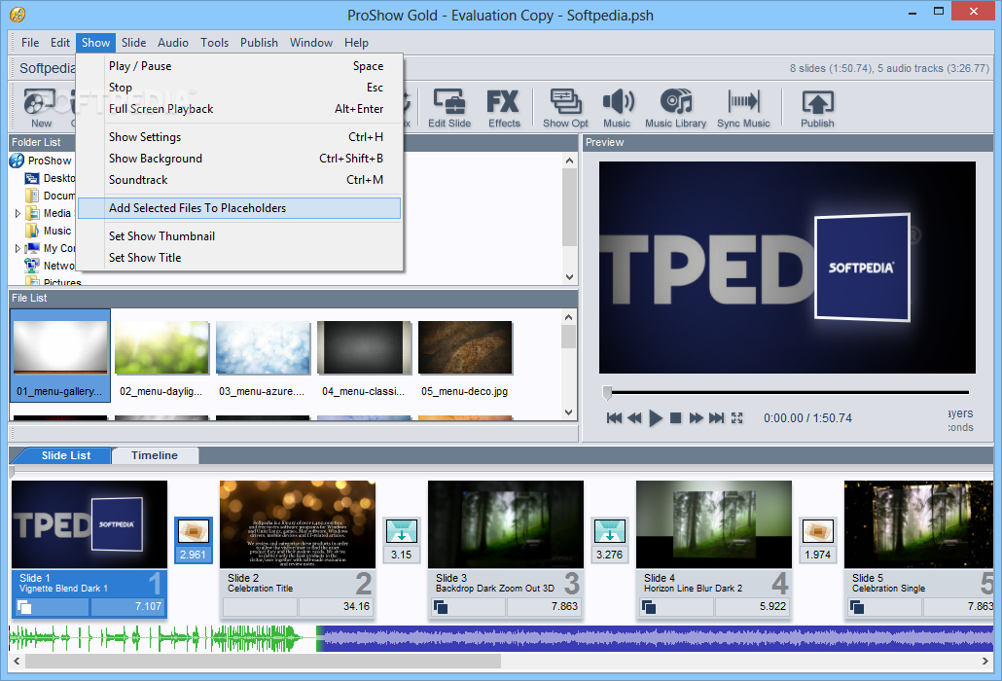Click the 2.961 transition time after Slide 1
The width and height of the screenshot is (1002, 681).
point(193,555)
